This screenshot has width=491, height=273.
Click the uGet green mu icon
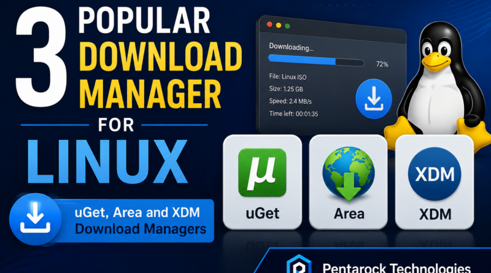pyautogui.click(x=262, y=172)
